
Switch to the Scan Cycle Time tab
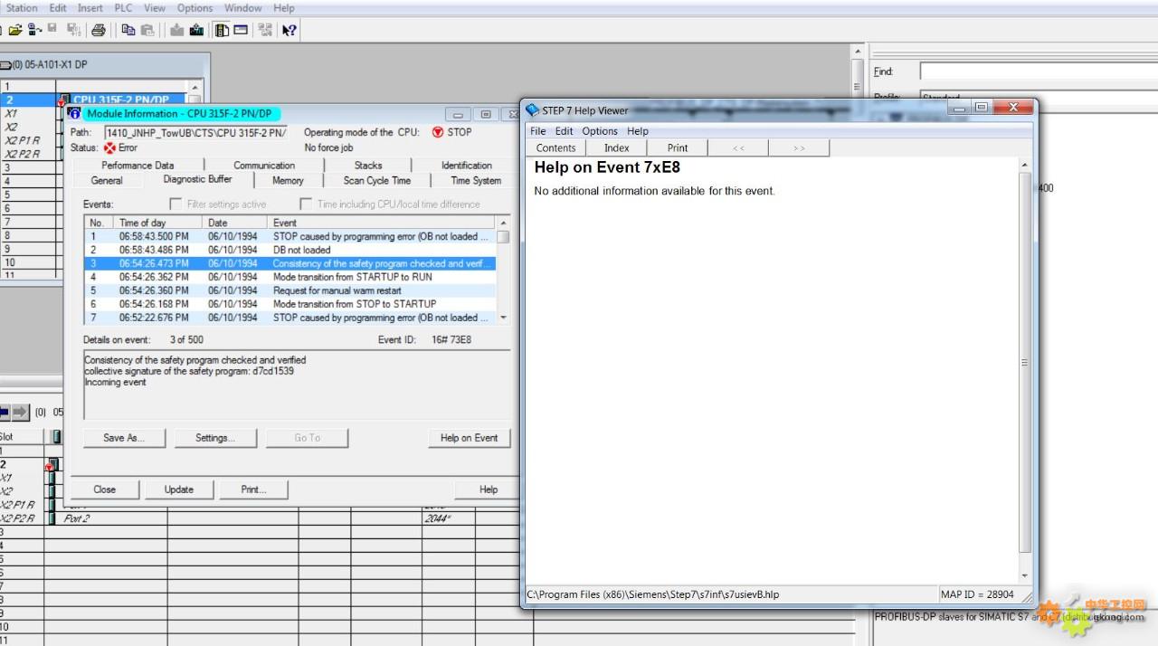[x=377, y=181]
